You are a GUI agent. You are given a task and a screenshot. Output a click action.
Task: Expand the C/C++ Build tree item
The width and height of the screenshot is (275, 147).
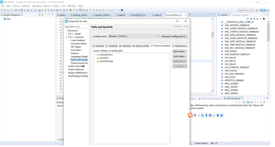(66, 34)
